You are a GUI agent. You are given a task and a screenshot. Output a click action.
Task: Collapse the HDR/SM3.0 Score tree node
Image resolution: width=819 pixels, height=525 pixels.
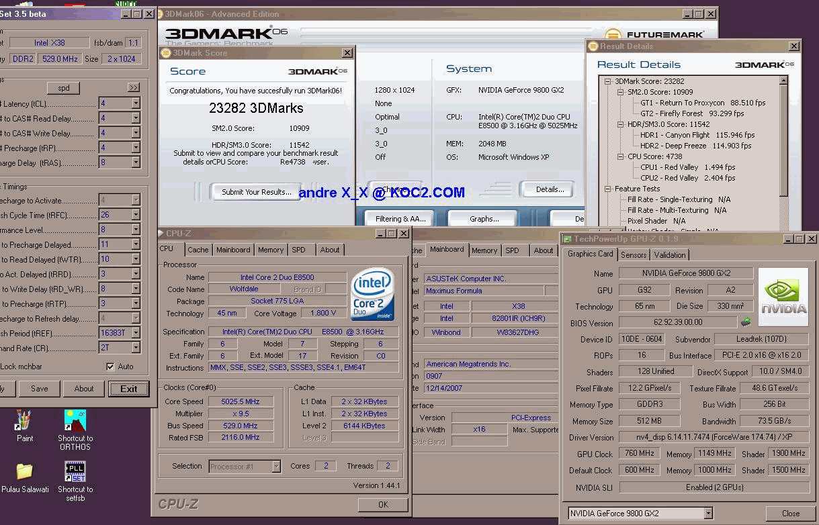[621, 124]
